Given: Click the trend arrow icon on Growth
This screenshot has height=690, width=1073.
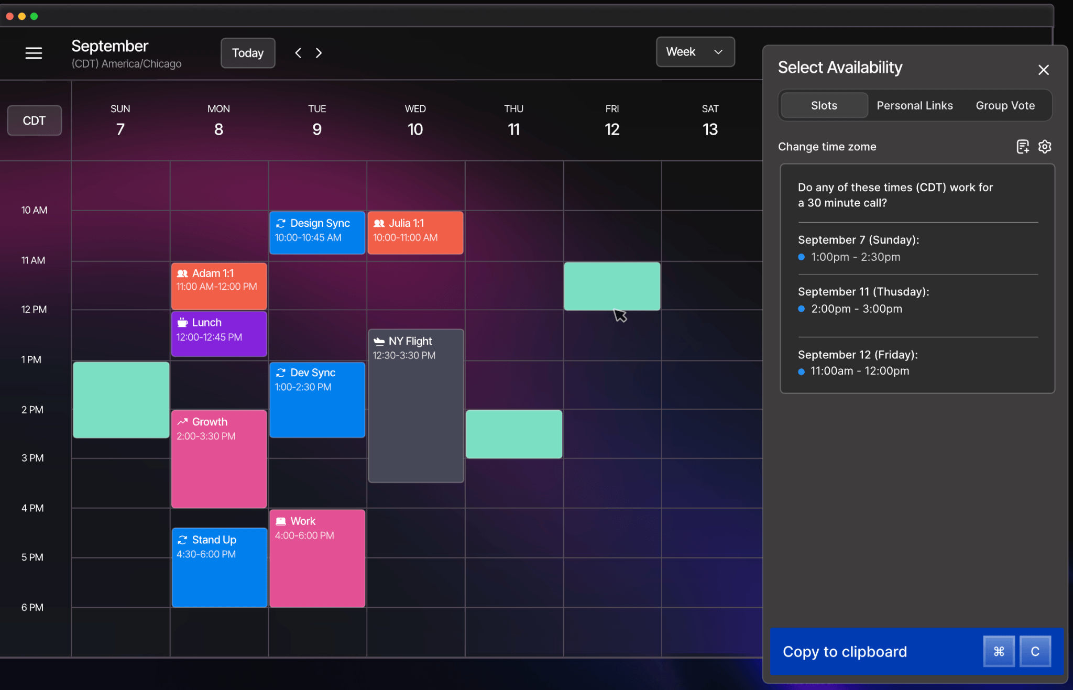Looking at the screenshot, I should [x=182, y=422].
